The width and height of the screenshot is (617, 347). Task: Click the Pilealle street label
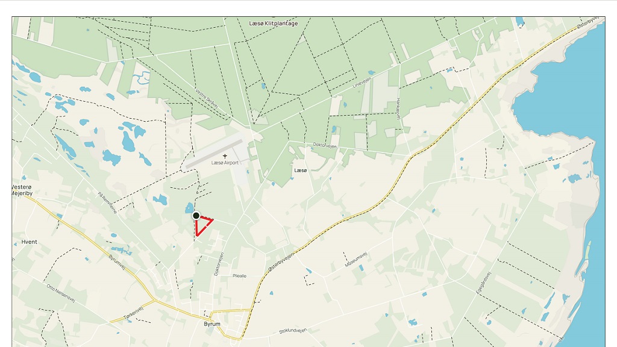pos(239,276)
